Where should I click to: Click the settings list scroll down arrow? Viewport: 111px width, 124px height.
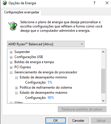coord(103,101)
